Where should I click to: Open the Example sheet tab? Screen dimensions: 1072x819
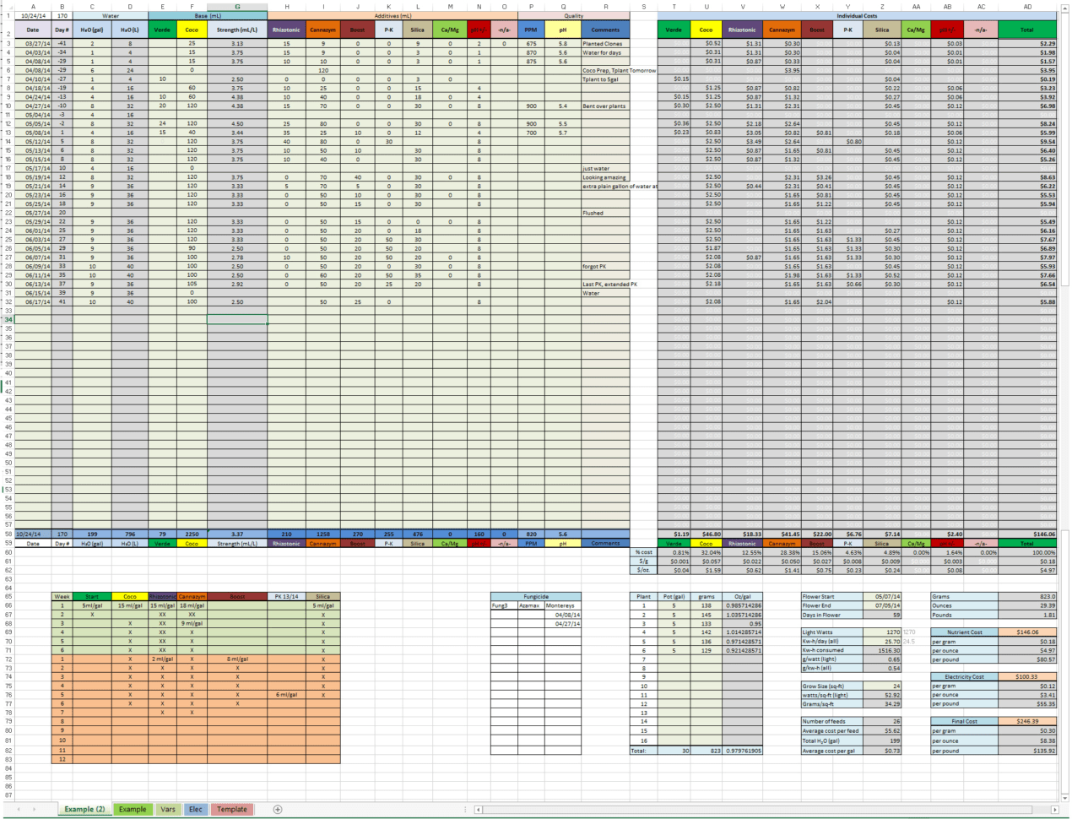point(133,809)
